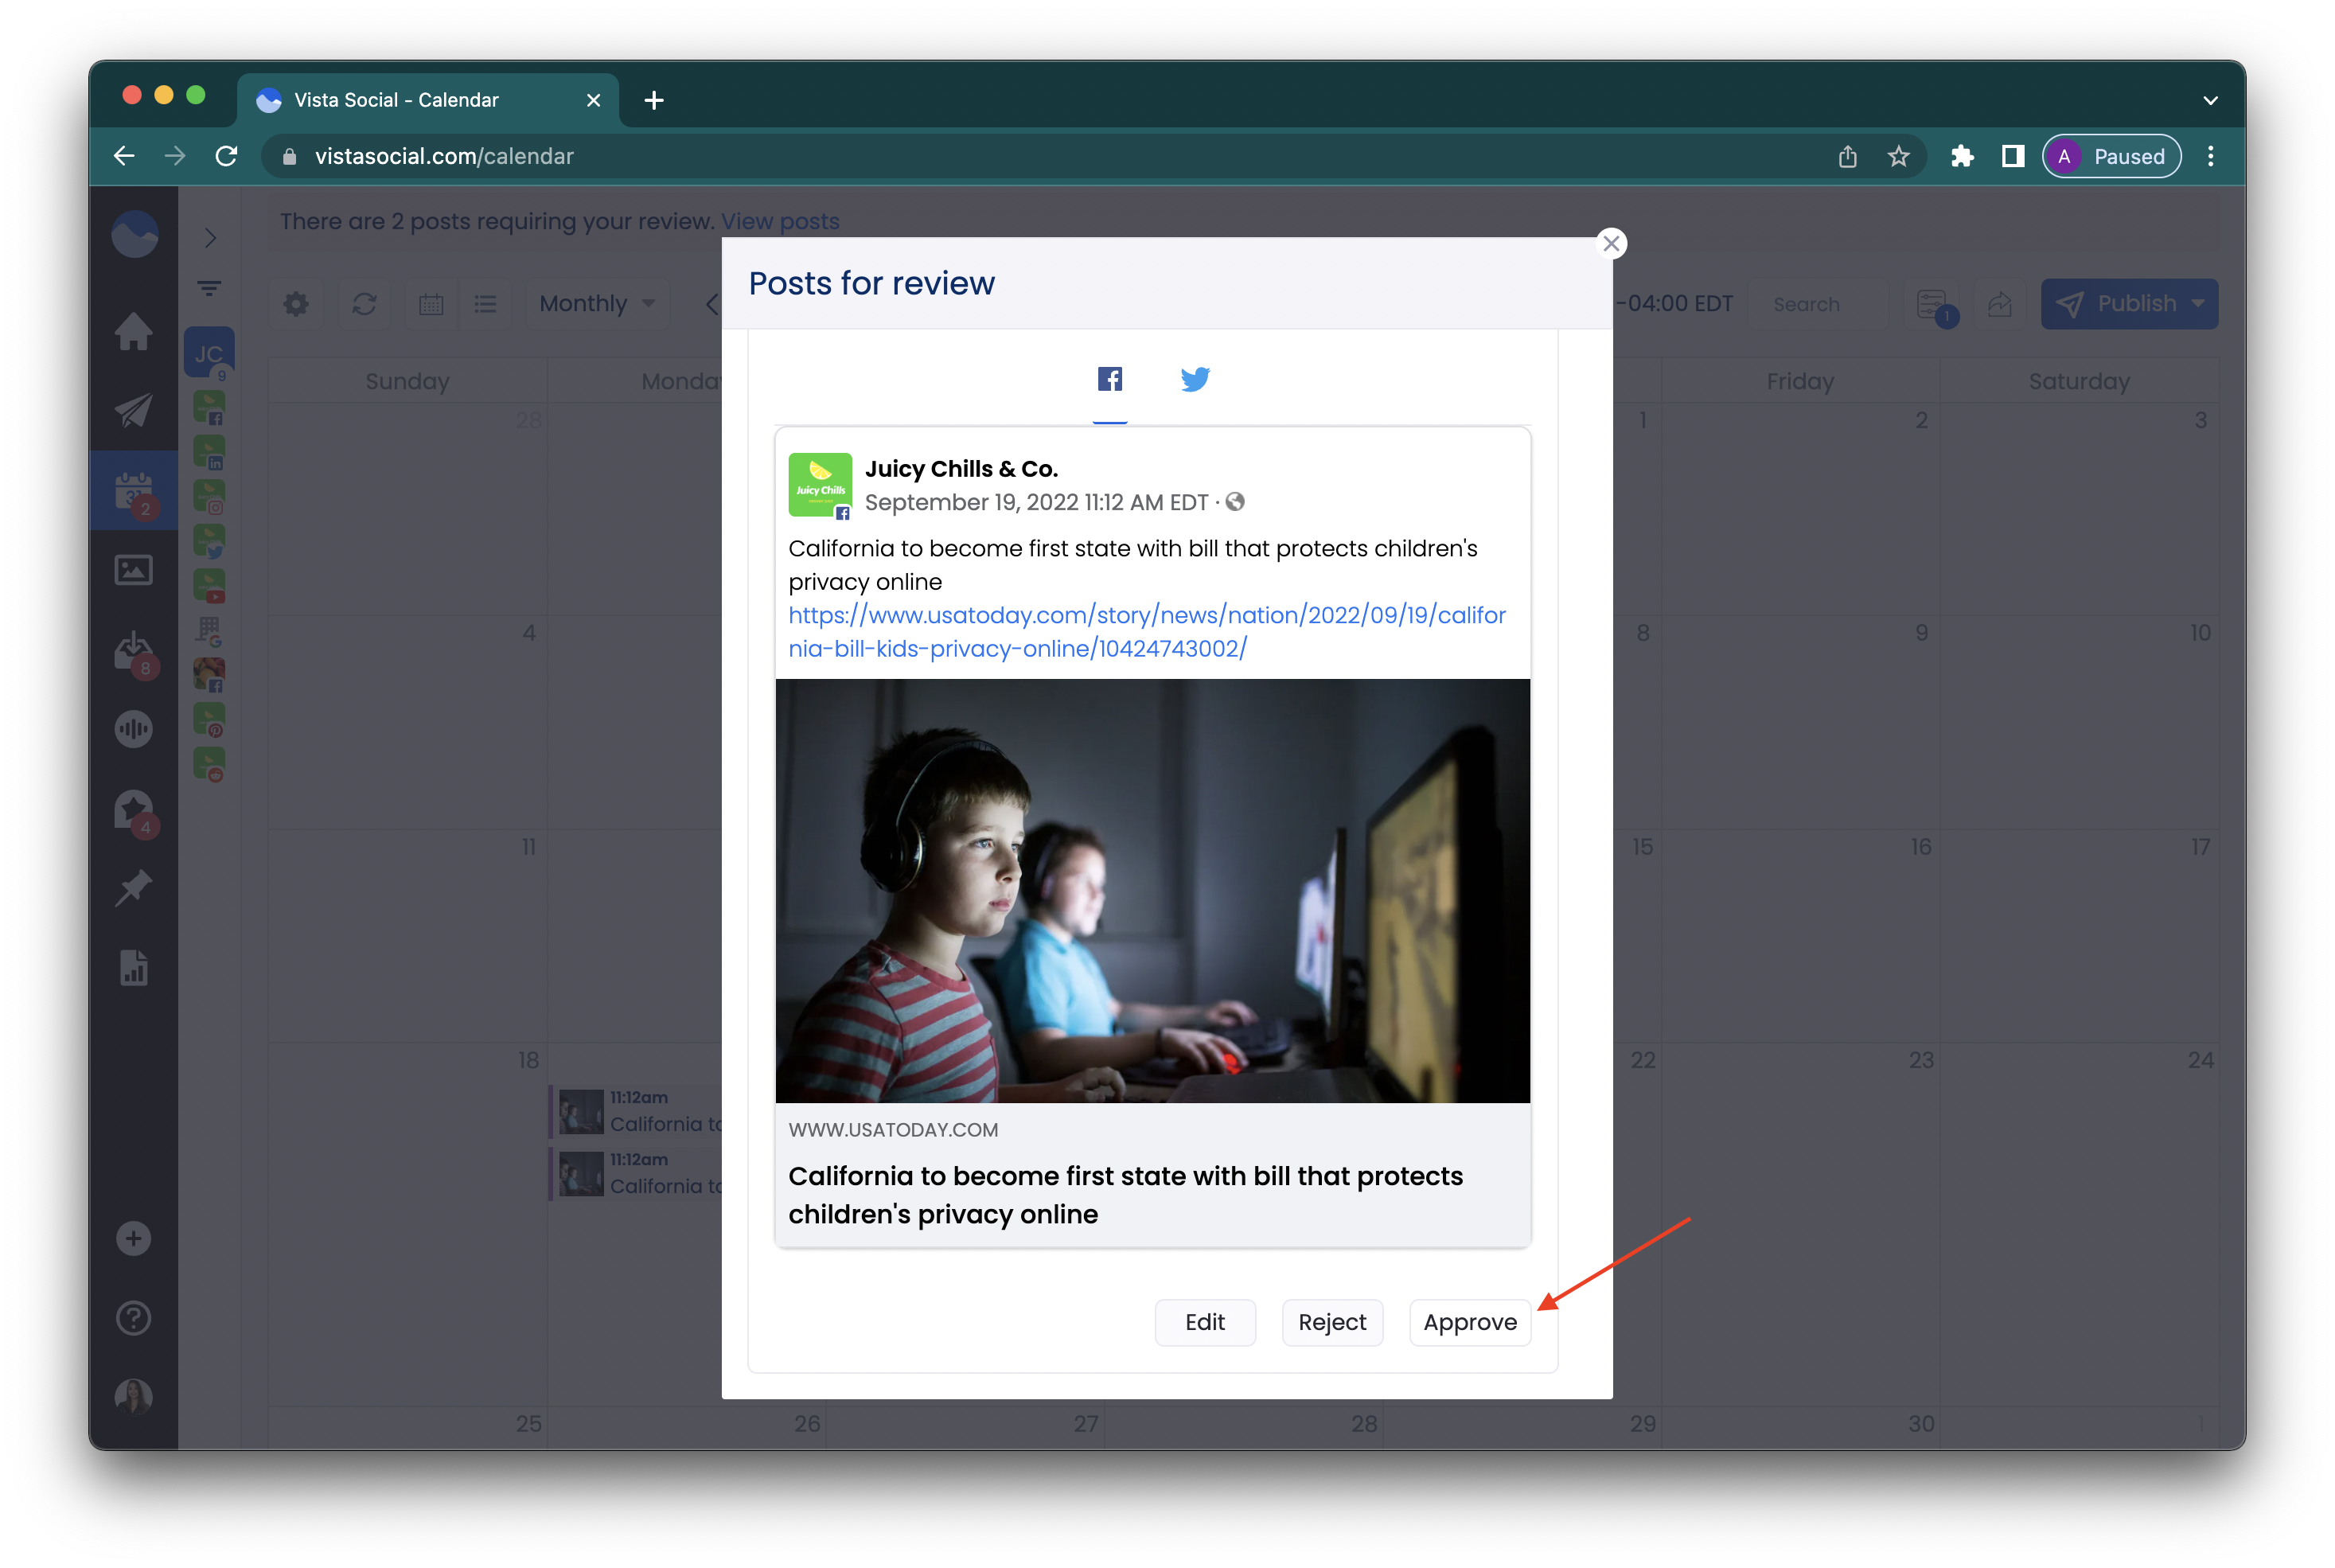
Task: Select the Google Business profile icon
Action: (x=209, y=630)
